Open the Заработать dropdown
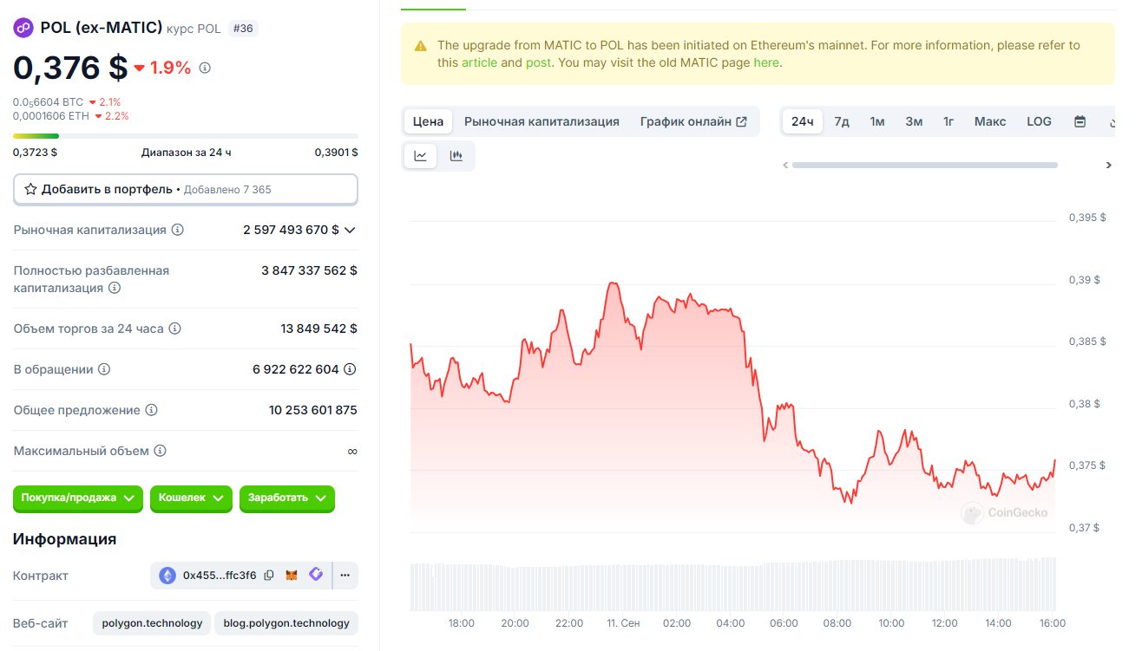The image size is (1142, 651). (x=286, y=498)
